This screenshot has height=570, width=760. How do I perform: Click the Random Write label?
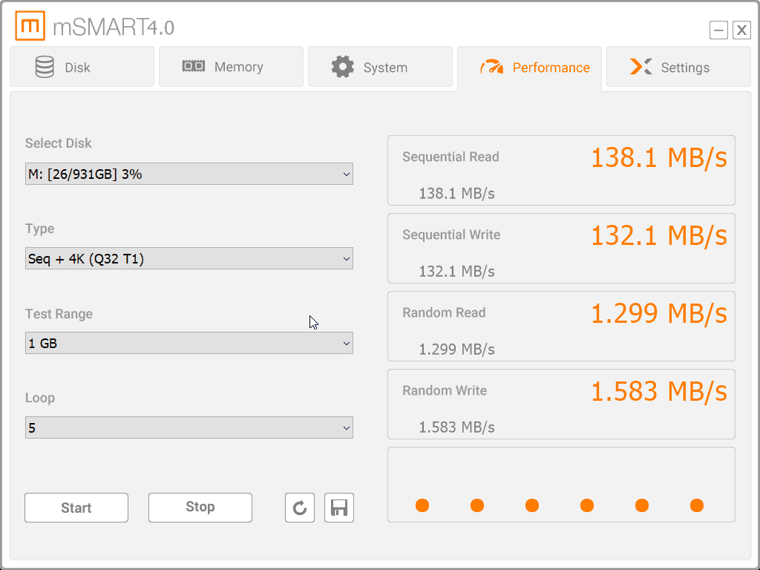coord(445,390)
